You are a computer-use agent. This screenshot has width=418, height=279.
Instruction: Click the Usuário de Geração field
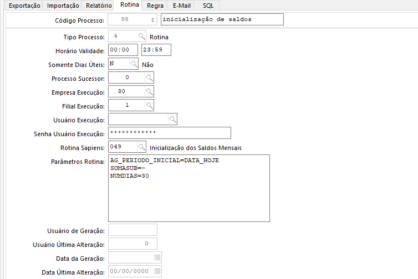(132, 230)
